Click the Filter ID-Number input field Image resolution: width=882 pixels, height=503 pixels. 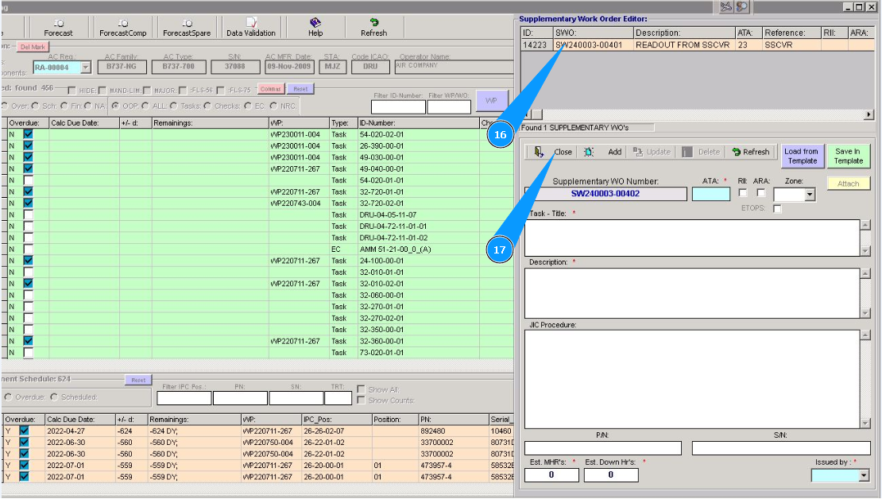pos(398,106)
